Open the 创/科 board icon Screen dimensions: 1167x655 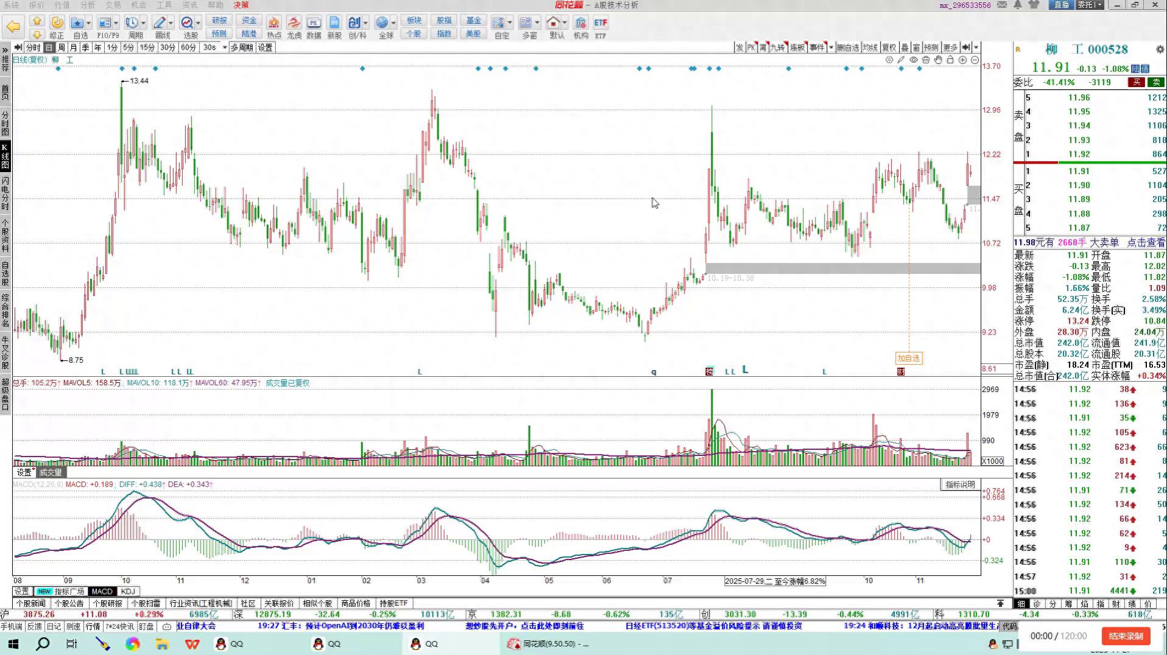[x=354, y=23]
